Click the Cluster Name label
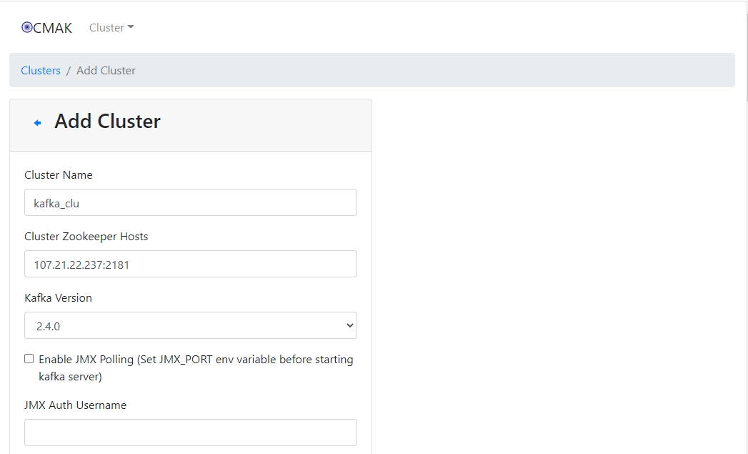Viewport: 748px width, 454px height. (59, 175)
